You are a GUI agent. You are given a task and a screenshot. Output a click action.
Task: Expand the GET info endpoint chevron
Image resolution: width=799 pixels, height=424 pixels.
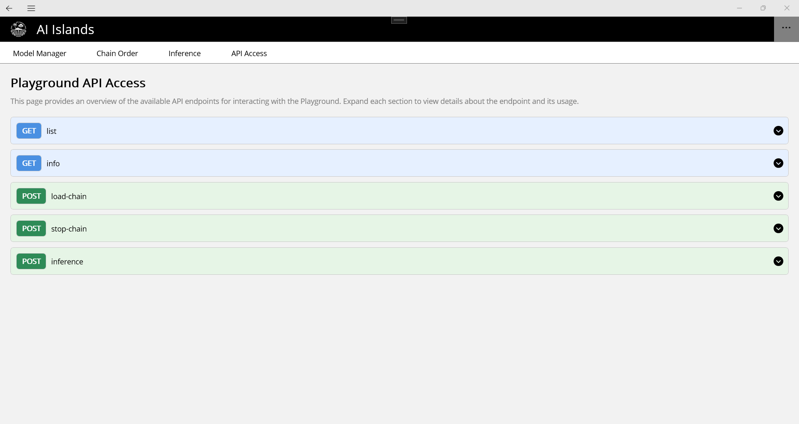[x=778, y=163]
